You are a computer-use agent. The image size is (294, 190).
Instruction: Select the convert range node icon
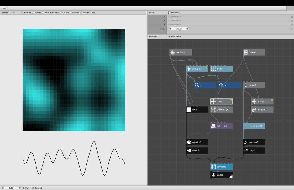(x=213, y=109)
